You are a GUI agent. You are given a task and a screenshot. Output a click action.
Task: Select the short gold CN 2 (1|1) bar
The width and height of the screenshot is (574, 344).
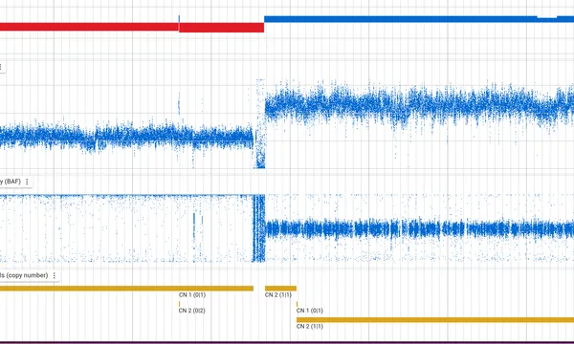pos(280,289)
